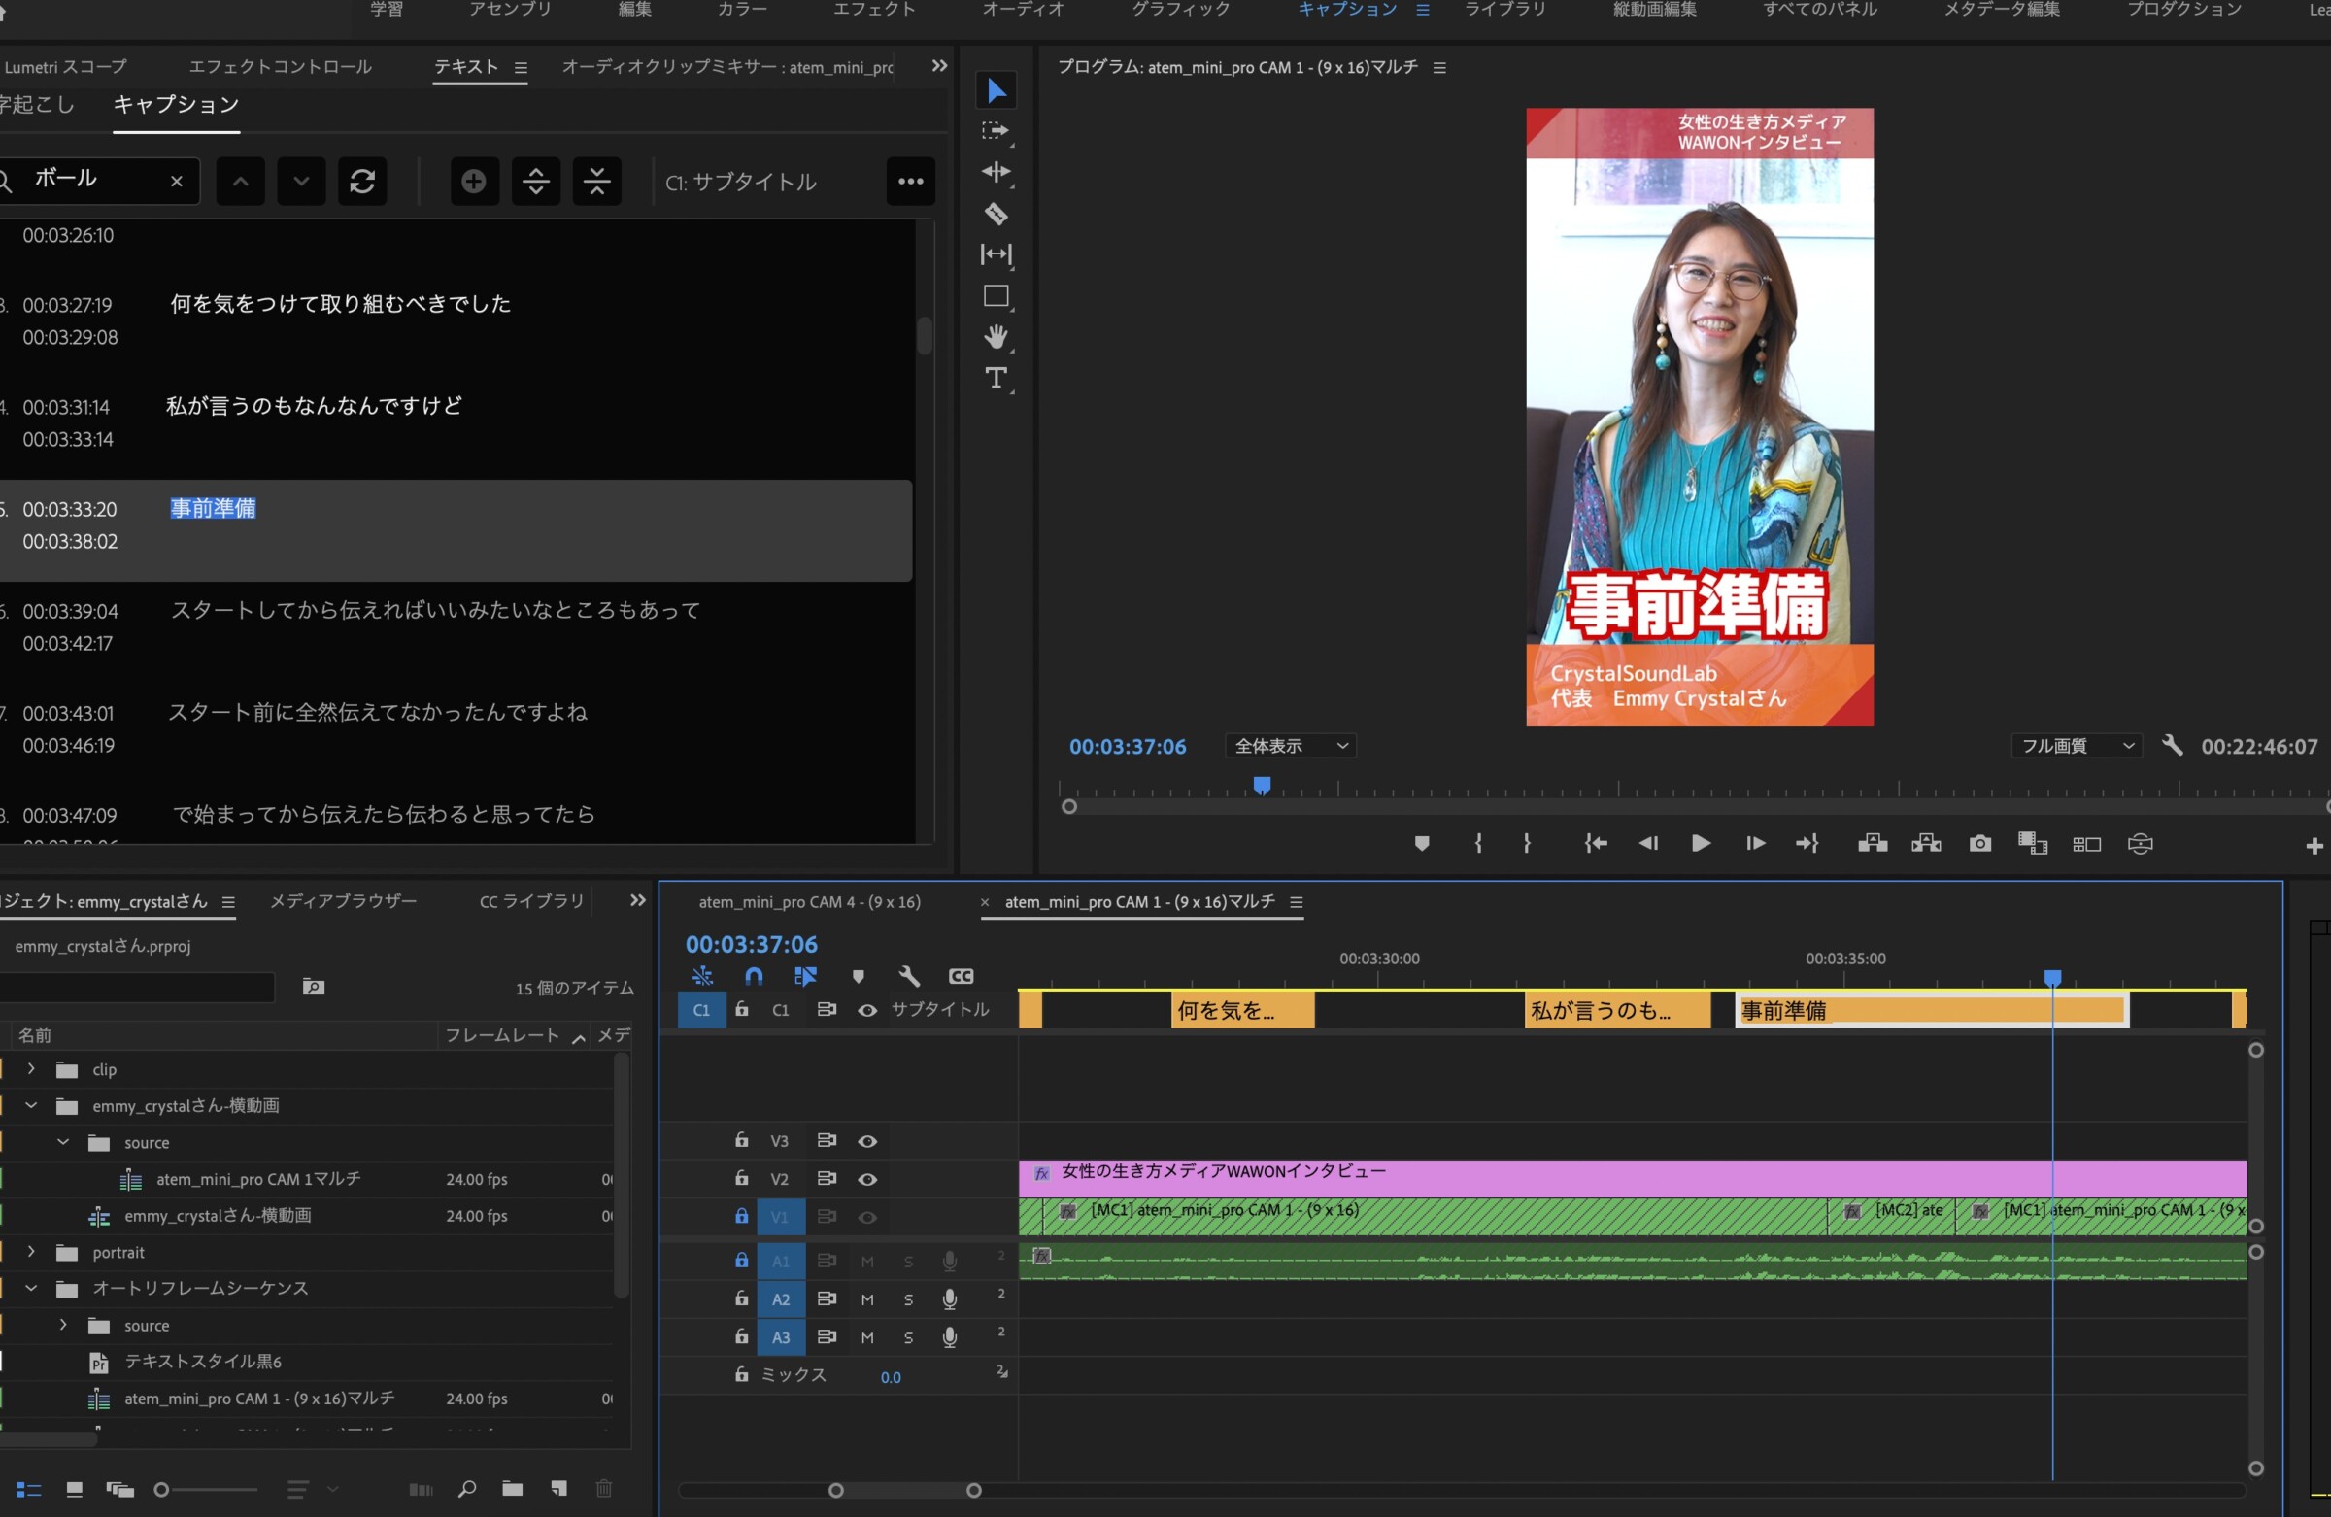Open the playback resolution dropdown フル画質
The image size is (2331, 1517).
pos(2078,745)
